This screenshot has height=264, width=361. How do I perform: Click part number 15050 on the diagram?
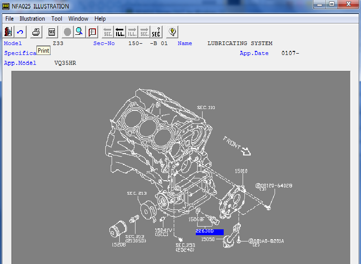208,239
